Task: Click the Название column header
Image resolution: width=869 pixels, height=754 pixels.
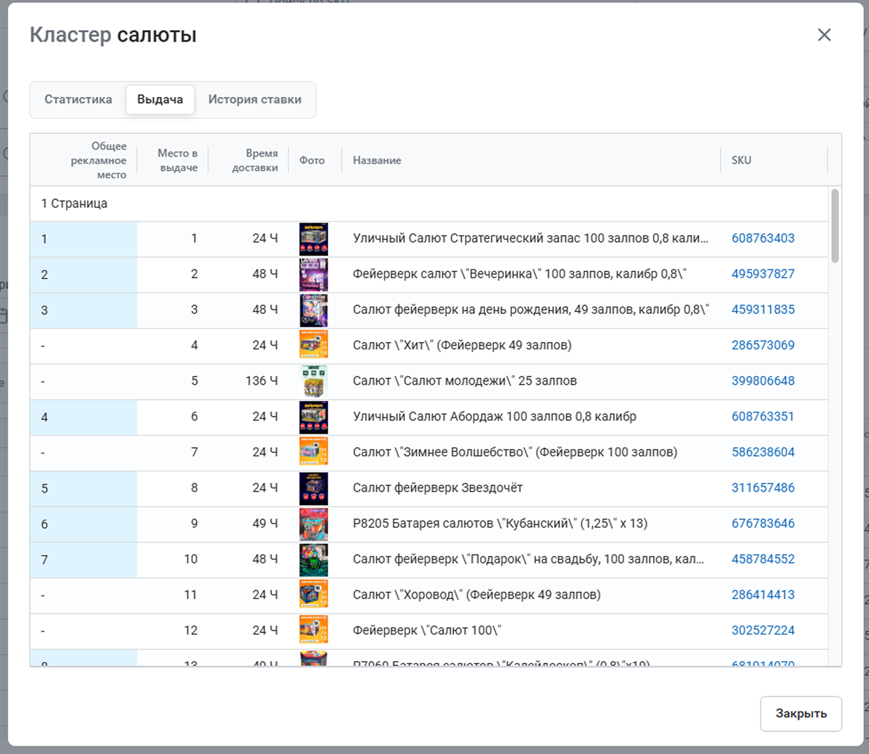Action: click(377, 160)
